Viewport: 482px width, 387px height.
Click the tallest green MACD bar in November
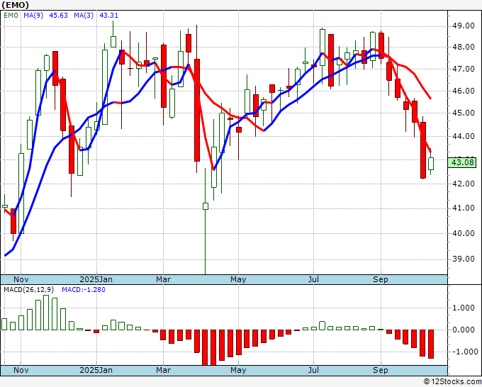[46, 313]
